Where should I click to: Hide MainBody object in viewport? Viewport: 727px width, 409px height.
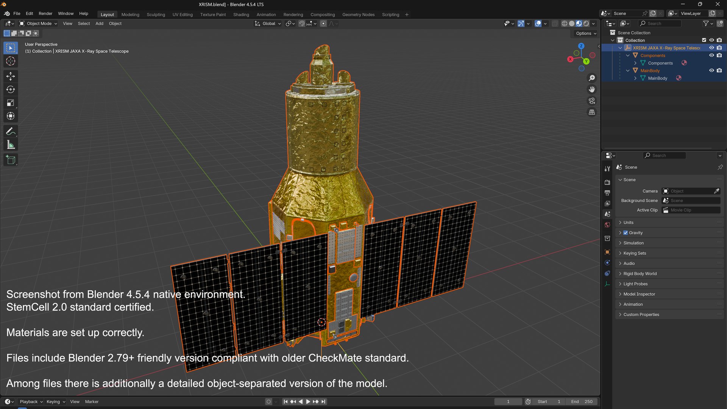[x=711, y=70]
